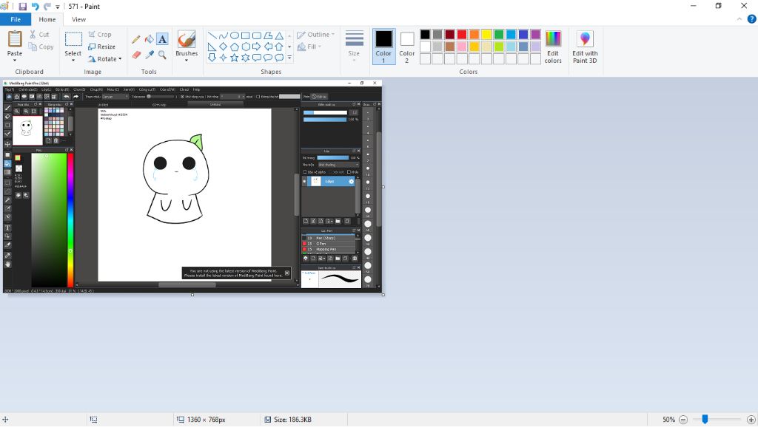Open the Size line thickness dropdown
The height and width of the screenshot is (427, 758).
coord(354,47)
